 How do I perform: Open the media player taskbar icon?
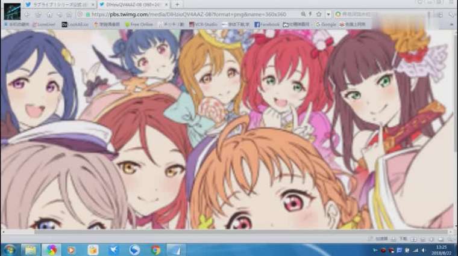click(x=71, y=250)
